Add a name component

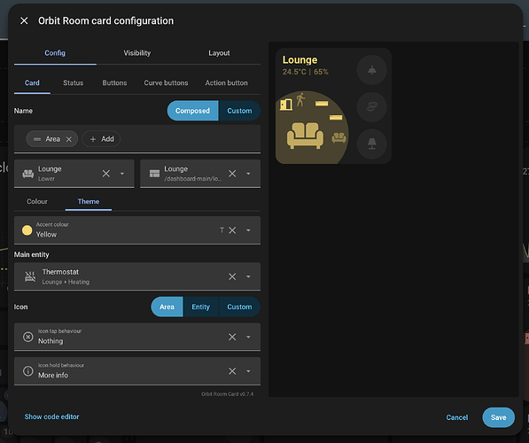tap(101, 139)
